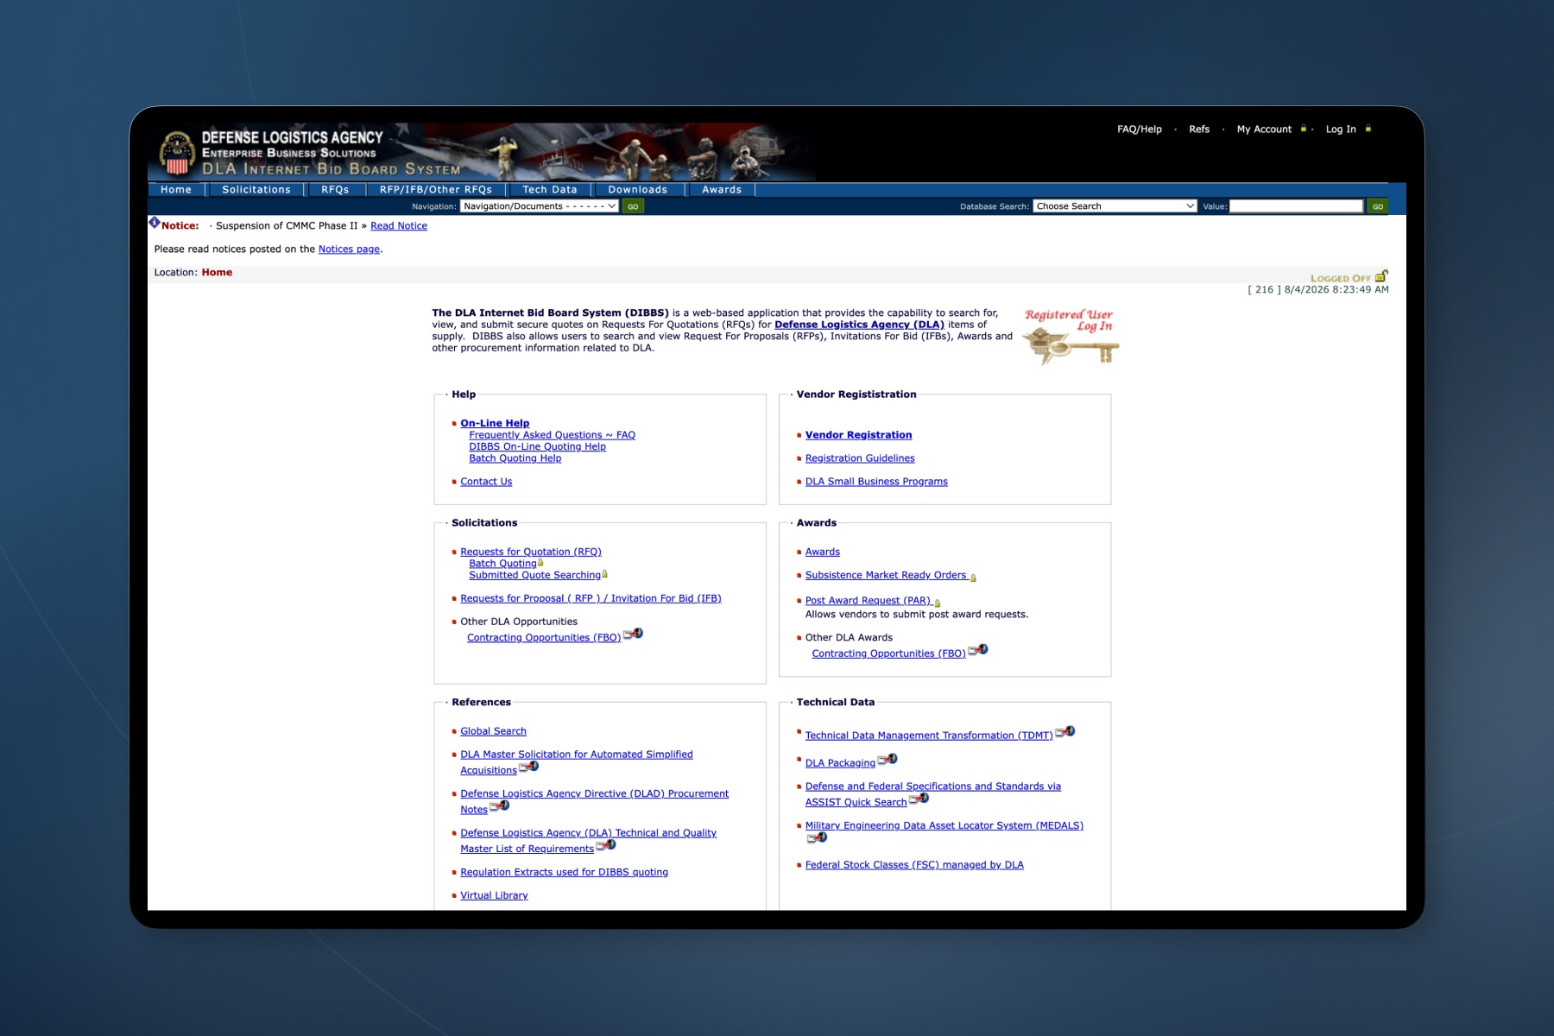Open the On-Line Help link
The image size is (1554, 1036).
tap(495, 423)
